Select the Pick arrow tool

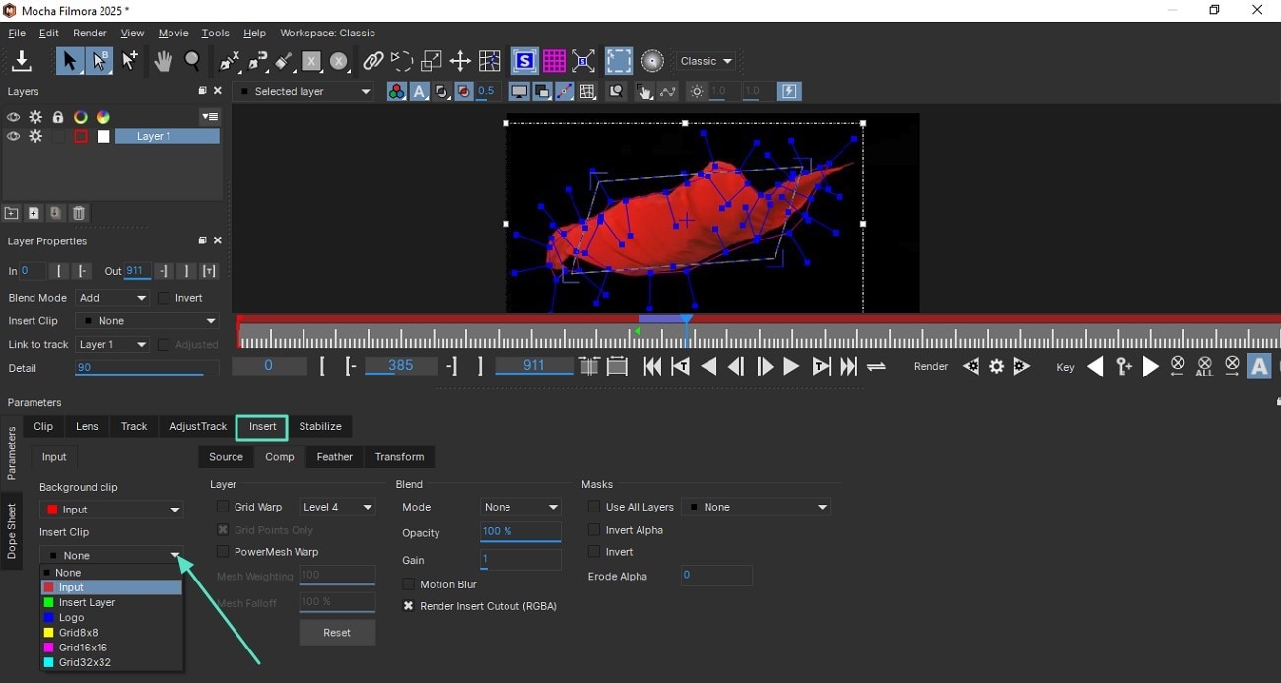[69, 61]
